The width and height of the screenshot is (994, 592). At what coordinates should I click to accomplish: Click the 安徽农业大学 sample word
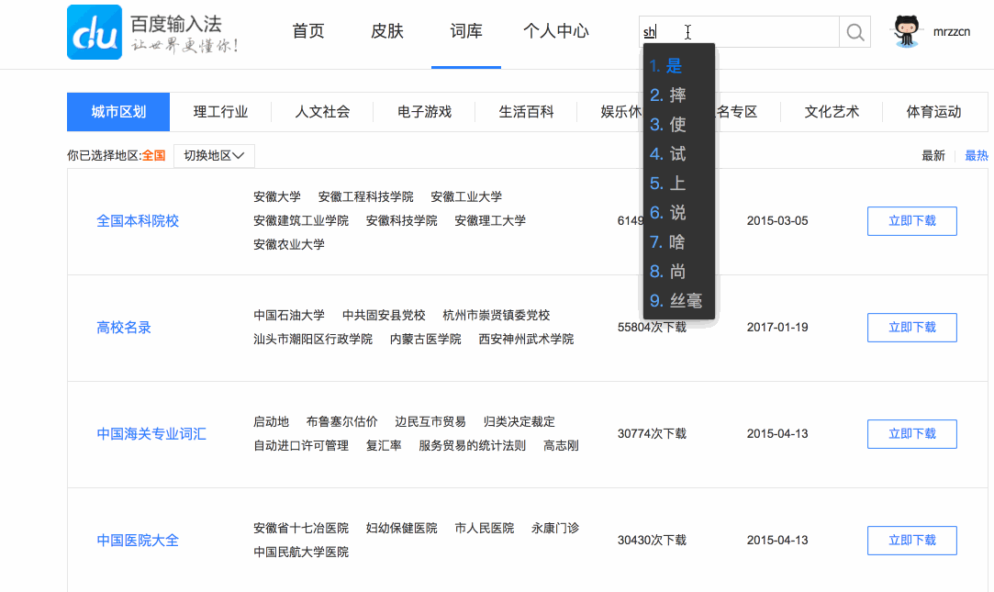click(289, 245)
